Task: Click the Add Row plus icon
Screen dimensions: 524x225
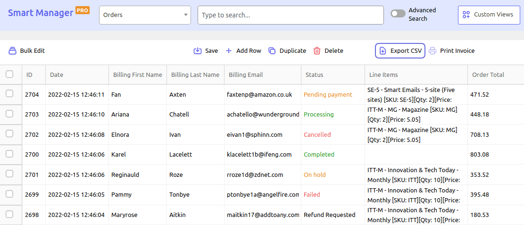Action: (229, 51)
